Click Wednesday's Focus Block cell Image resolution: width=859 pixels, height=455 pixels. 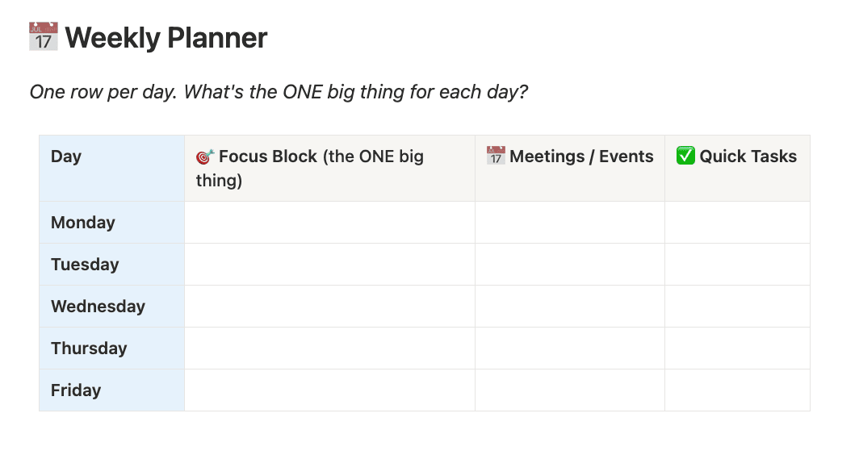[x=329, y=307]
